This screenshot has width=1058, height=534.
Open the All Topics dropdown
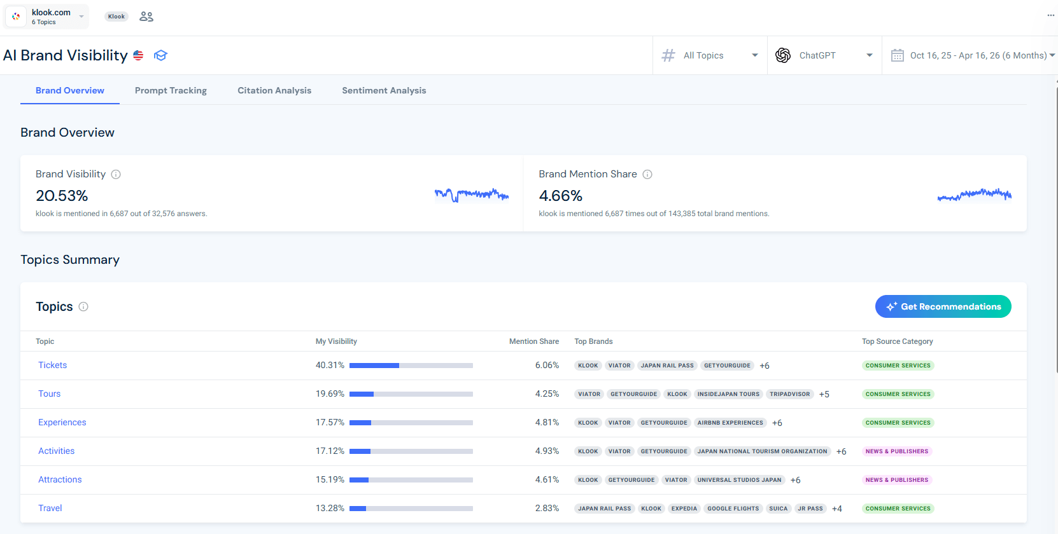click(710, 55)
